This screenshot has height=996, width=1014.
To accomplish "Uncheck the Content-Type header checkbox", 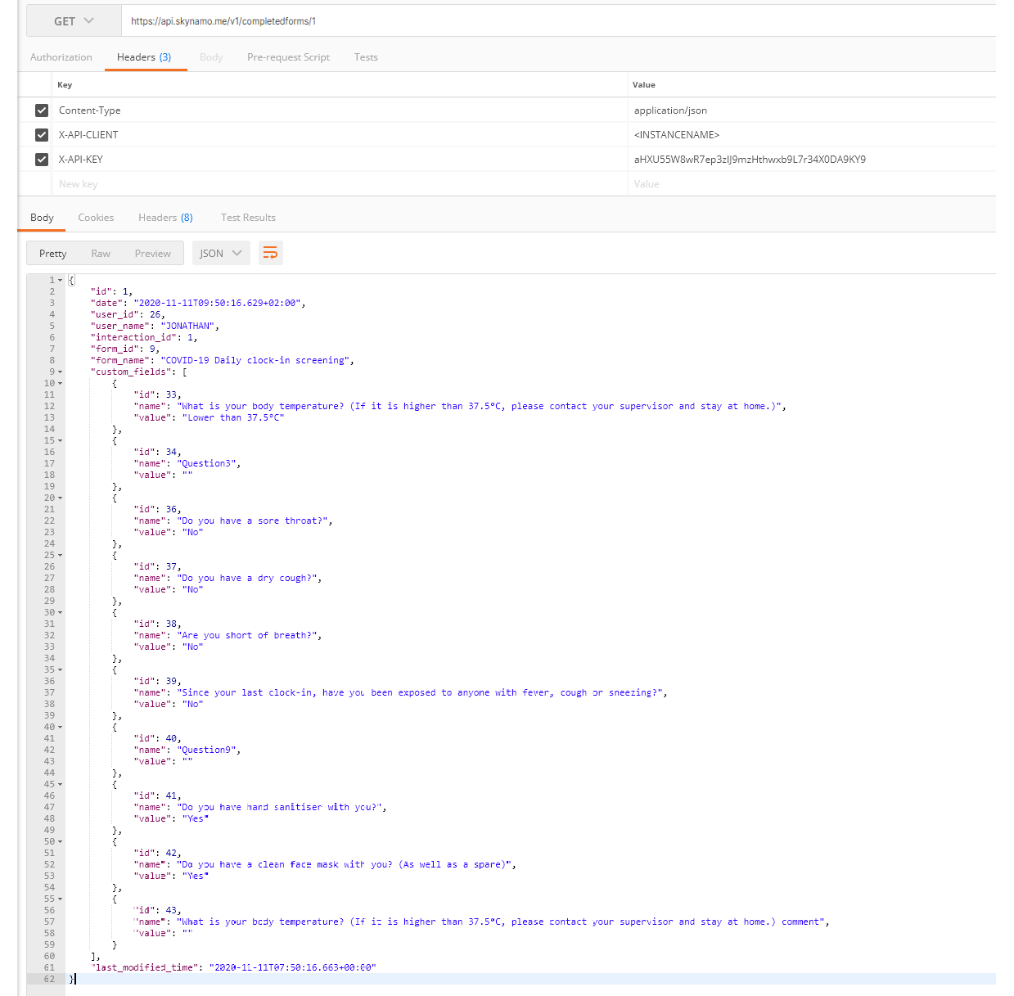I will coord(42,110).
